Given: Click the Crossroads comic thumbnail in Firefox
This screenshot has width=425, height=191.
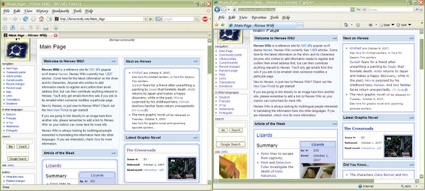Looking at the screenshot, I should [182, 168].
